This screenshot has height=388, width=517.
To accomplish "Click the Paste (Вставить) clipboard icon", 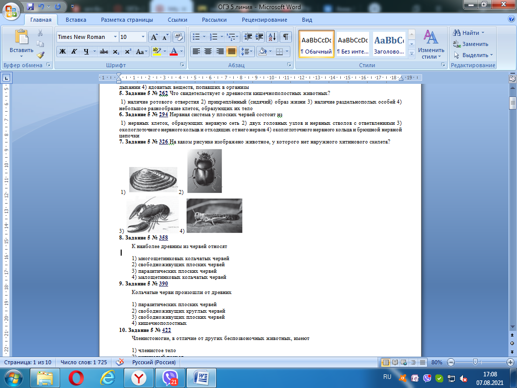I will pyautogui.click(x=21, y=37).
